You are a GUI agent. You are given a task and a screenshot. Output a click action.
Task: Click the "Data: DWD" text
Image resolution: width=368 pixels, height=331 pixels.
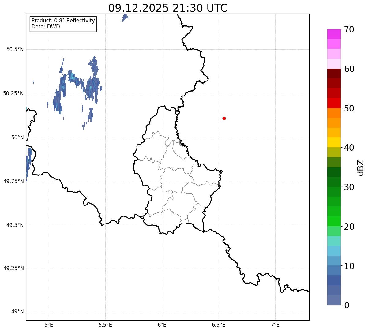coord(46,27)
